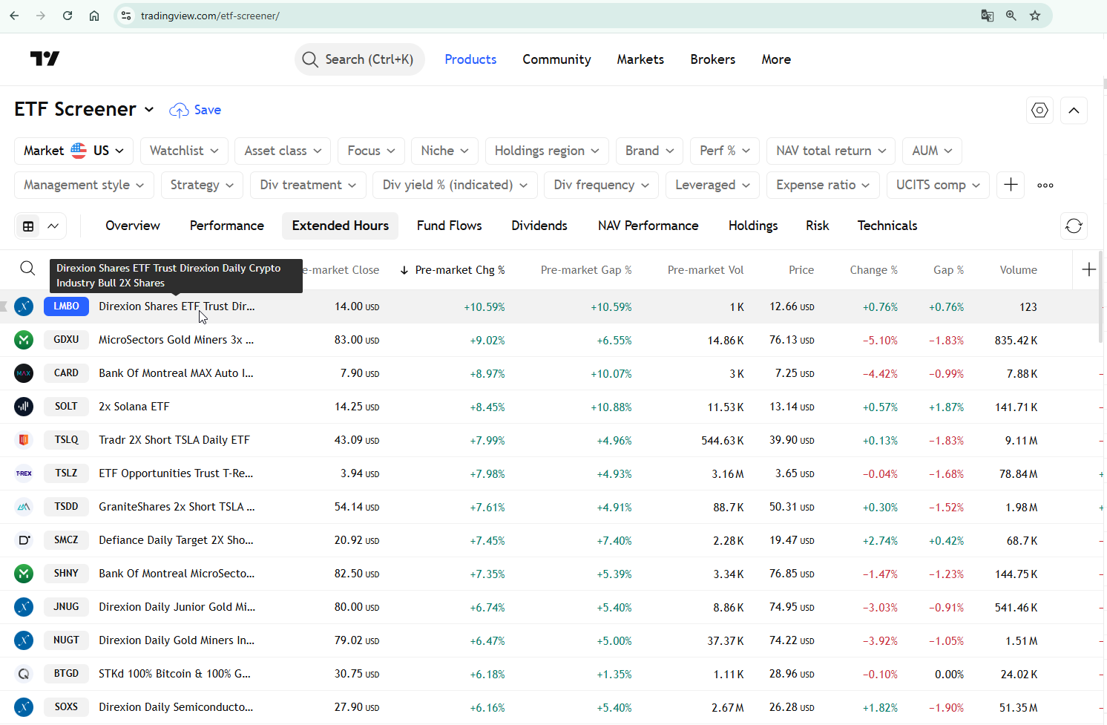The image size is (1107, 725).
Task: Sort by Pre-market Gap % column
Action: point(586,270)
